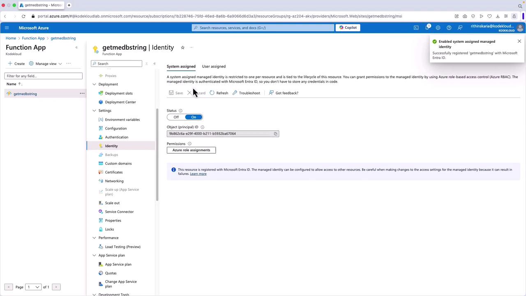The image size is (526, 296).
Task: Dismiss the managed identity notification
Action: pos(519,42)
